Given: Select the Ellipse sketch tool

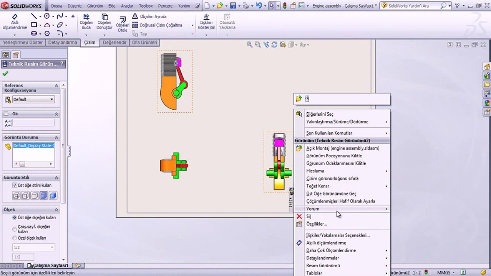Looking at the screenshot, I should click(60, 25).
